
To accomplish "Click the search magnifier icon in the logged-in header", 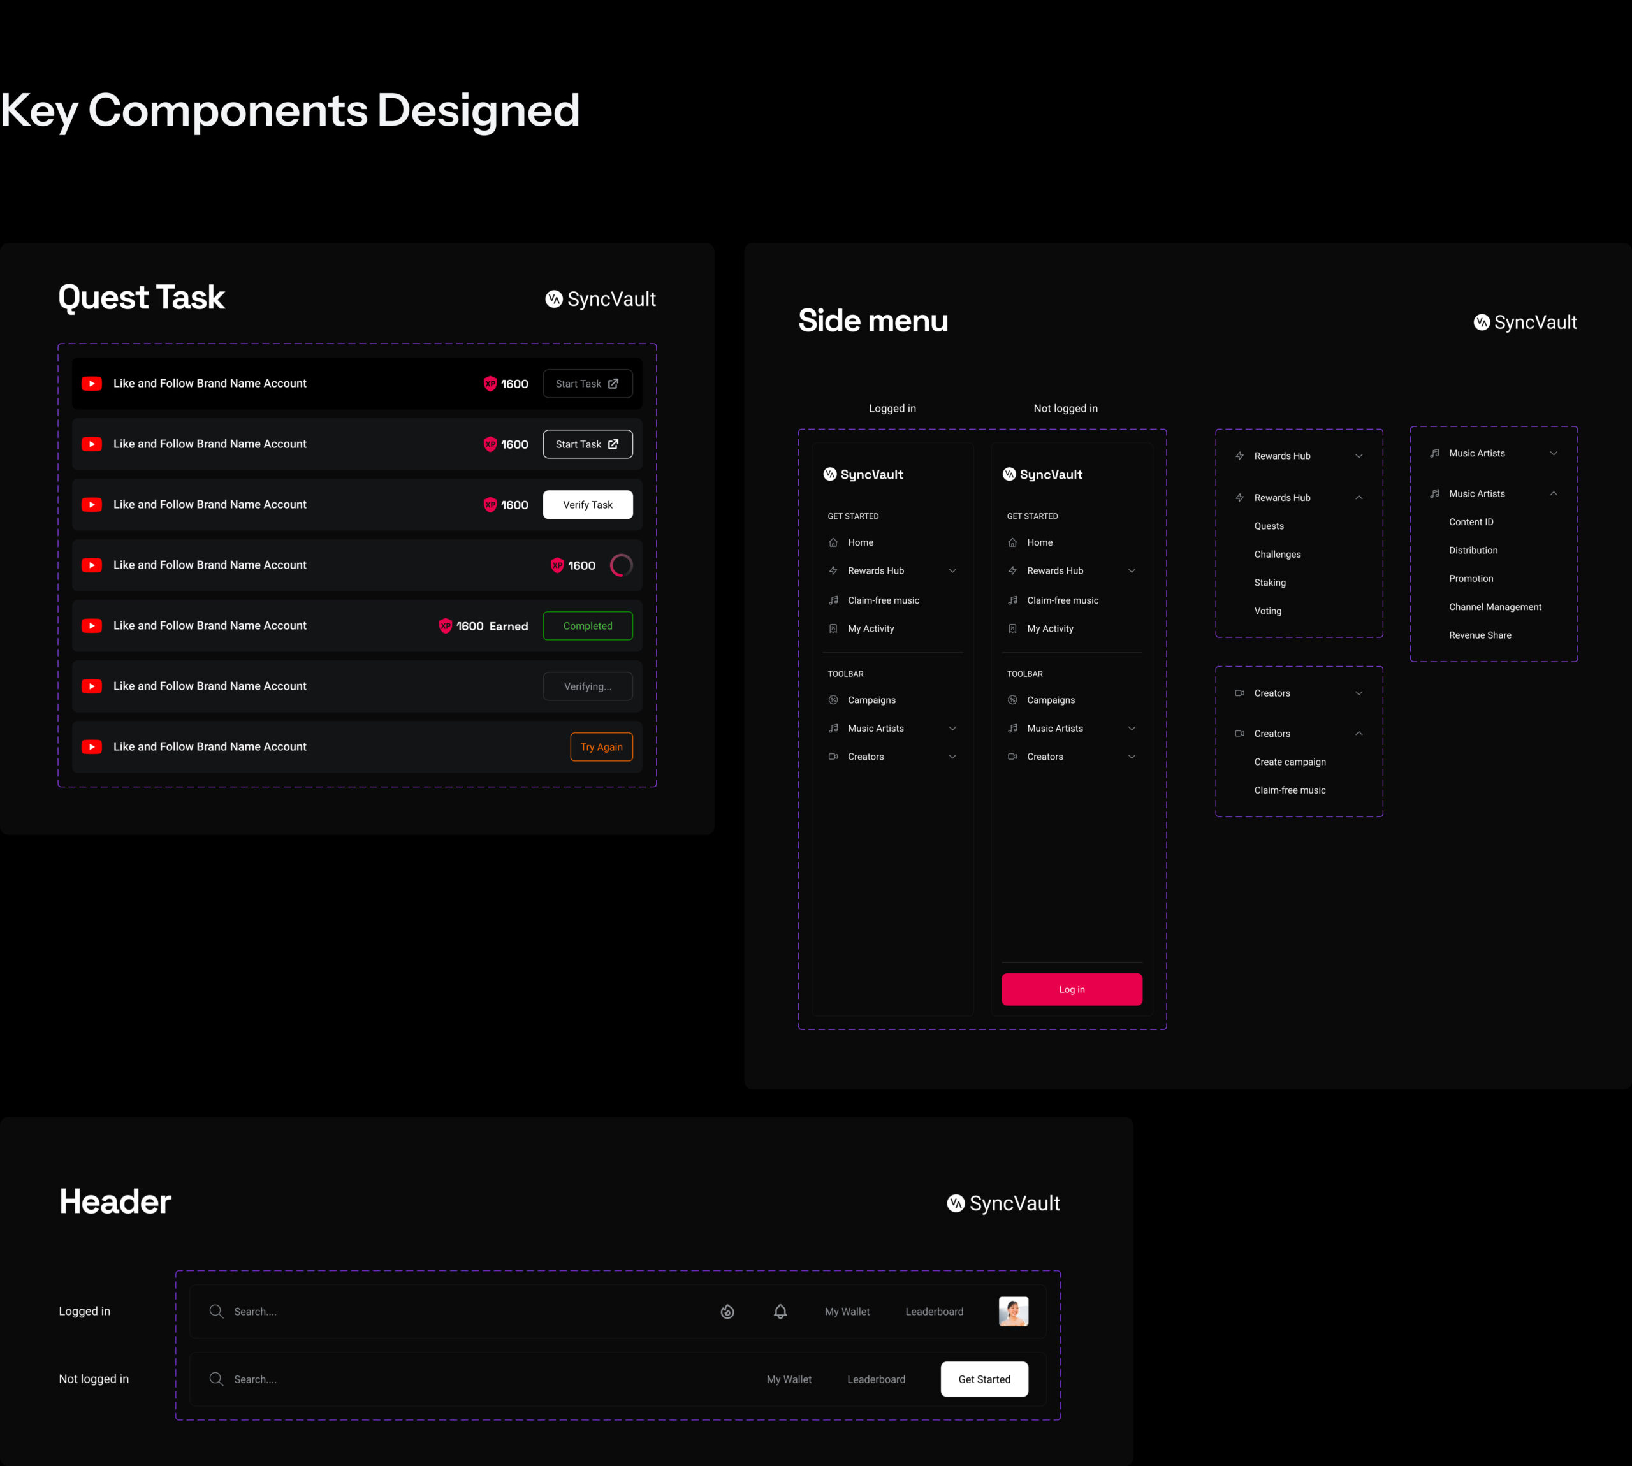I will [216, 1311].
